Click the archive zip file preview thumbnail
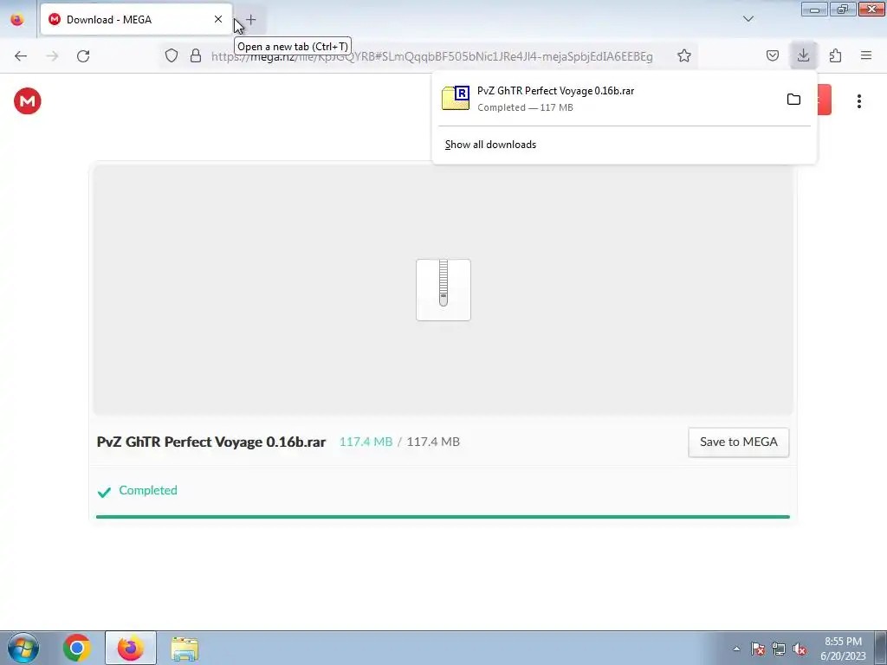 [x=443, y=290]
